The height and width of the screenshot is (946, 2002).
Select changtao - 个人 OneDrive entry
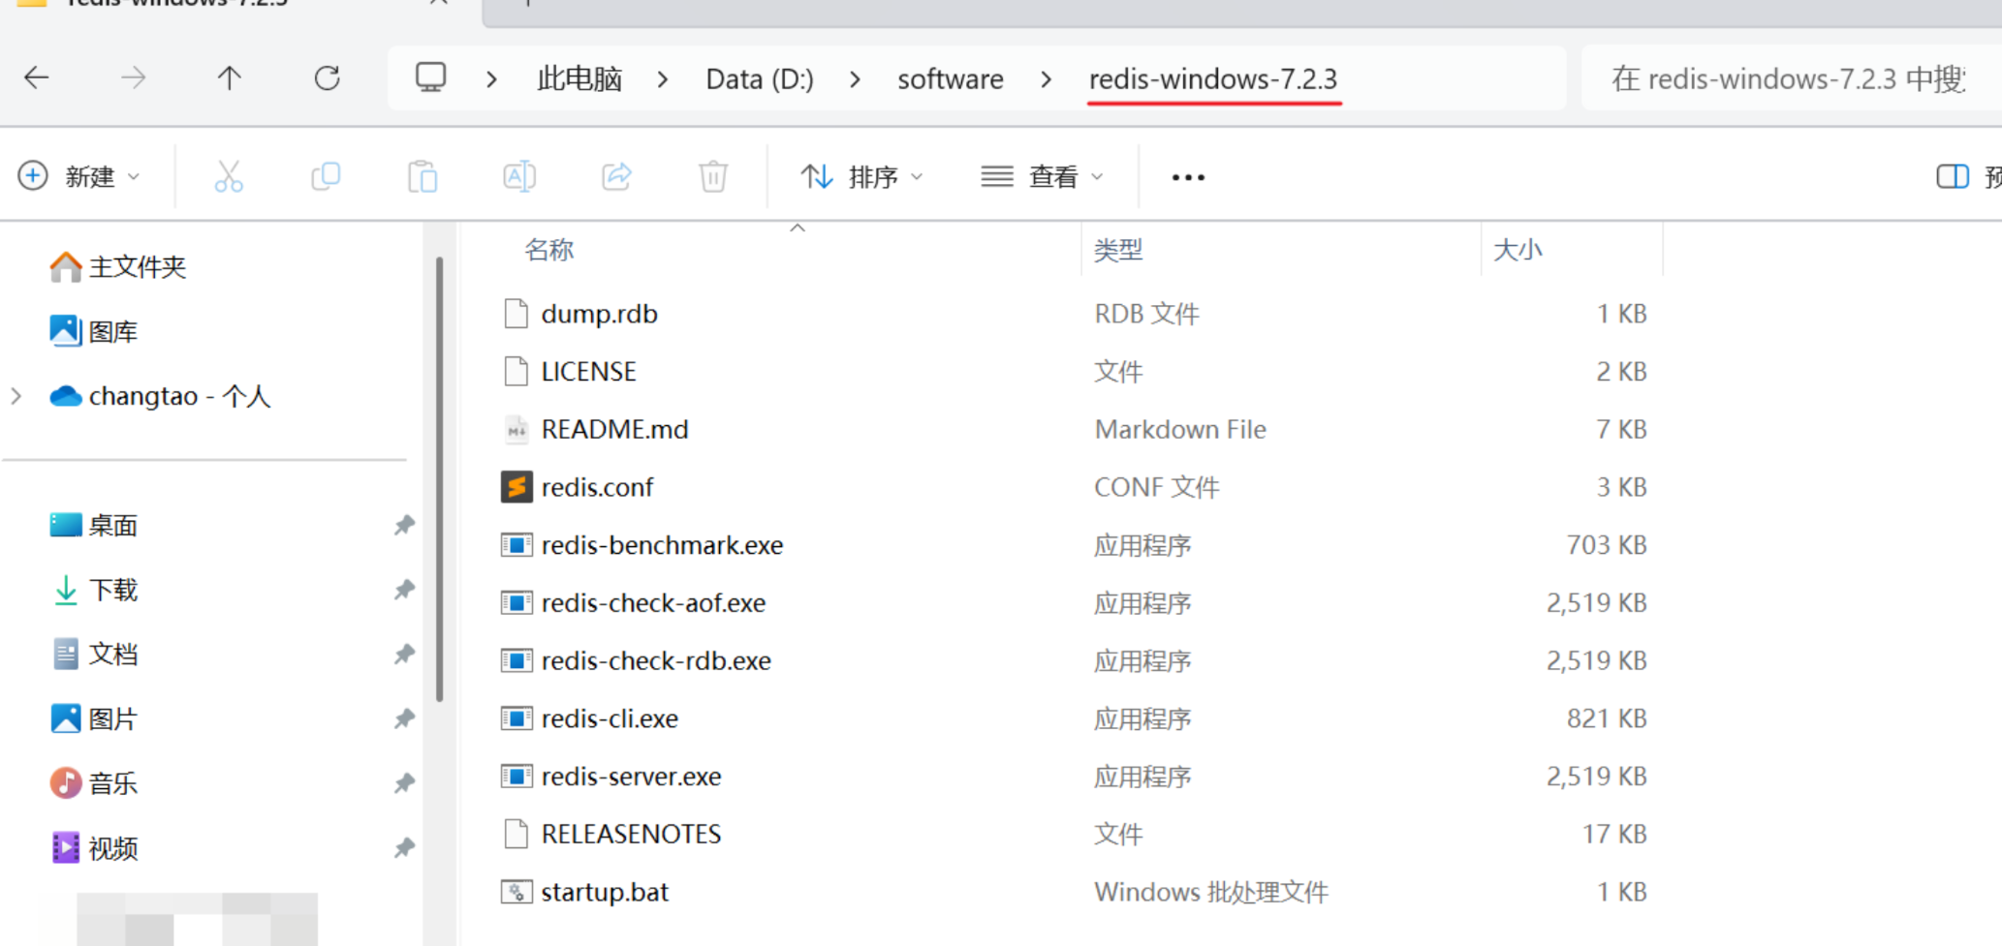point(160,396)
